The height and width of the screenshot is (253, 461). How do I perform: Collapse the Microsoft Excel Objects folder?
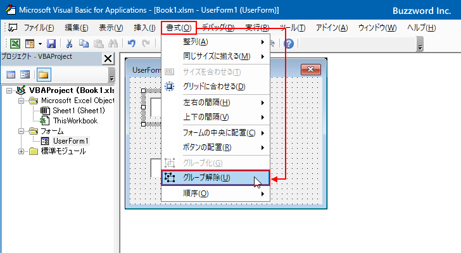21,101
